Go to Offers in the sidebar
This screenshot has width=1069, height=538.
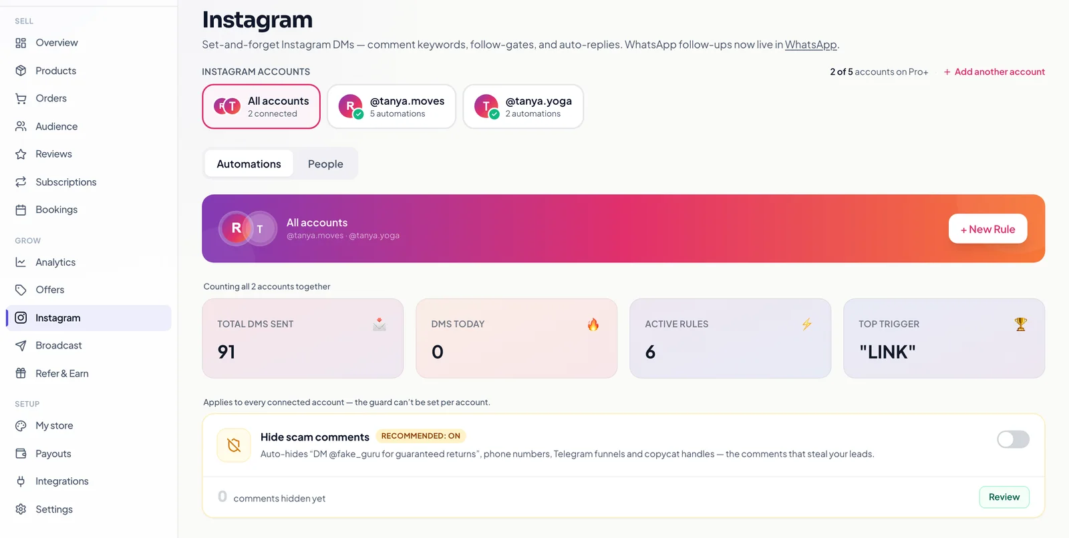point(89,290)
